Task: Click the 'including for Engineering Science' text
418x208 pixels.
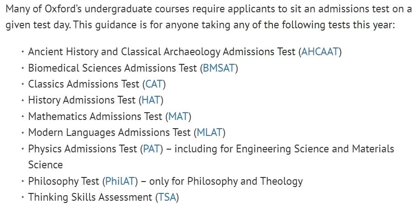Action: (251, 149)
